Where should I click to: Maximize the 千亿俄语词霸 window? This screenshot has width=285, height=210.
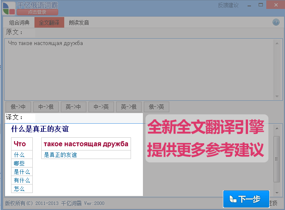tap(261, 5)
